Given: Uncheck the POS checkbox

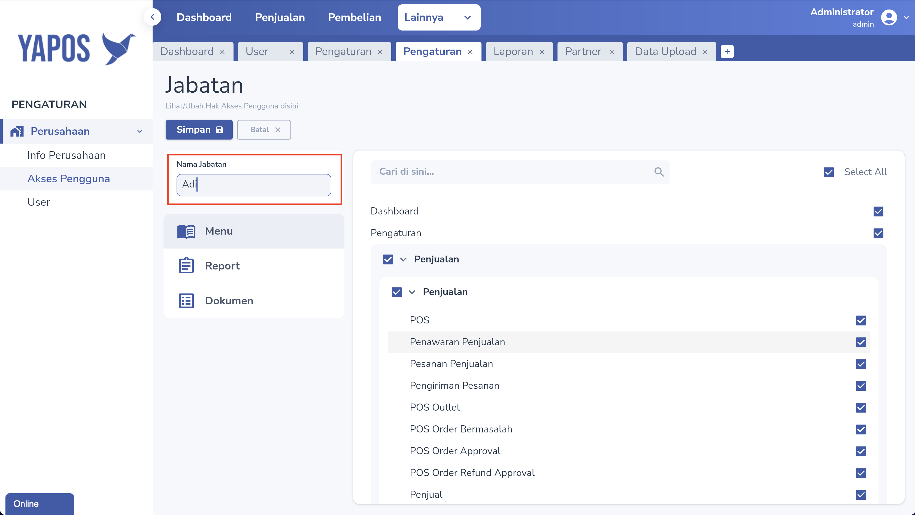Looking at the screenshot, I should 861,320.
